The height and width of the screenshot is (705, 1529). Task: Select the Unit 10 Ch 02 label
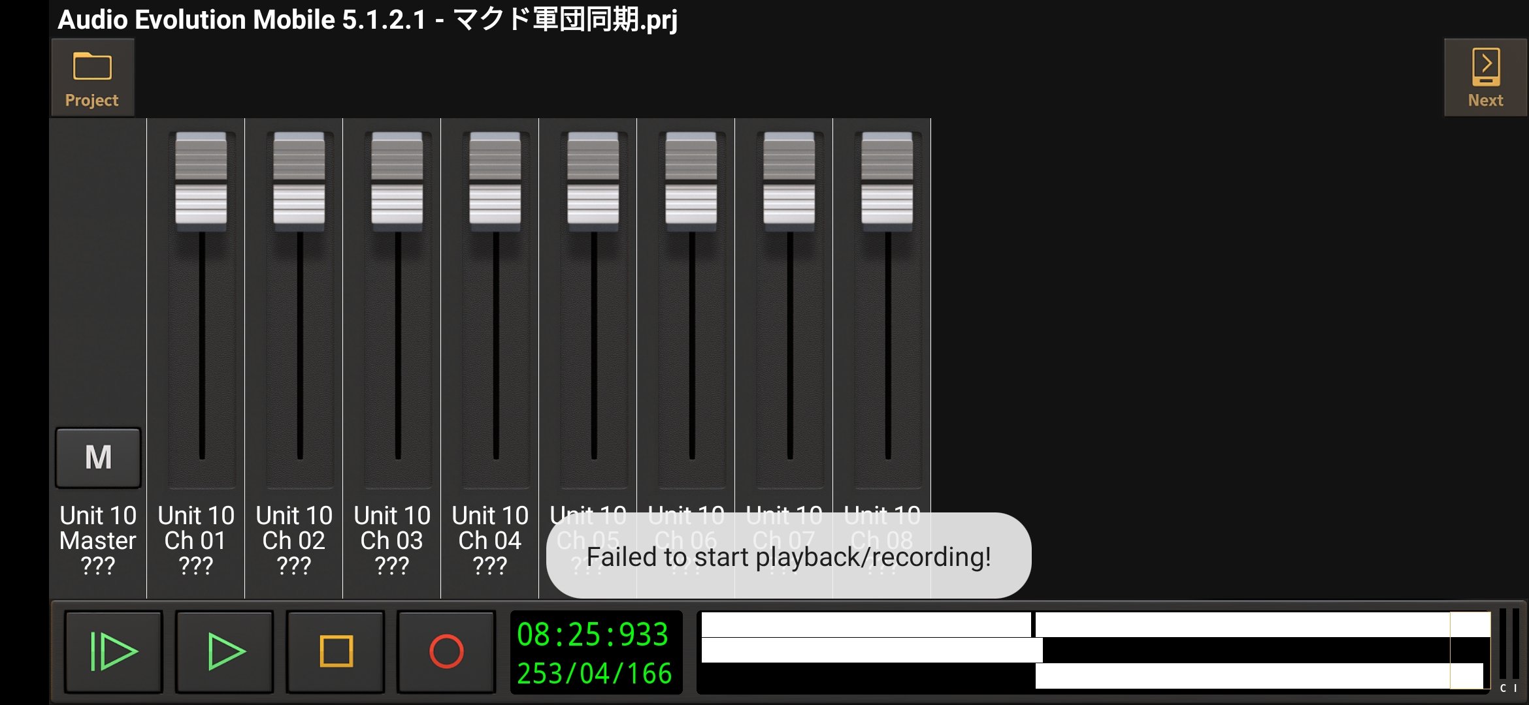coord(294,540)
